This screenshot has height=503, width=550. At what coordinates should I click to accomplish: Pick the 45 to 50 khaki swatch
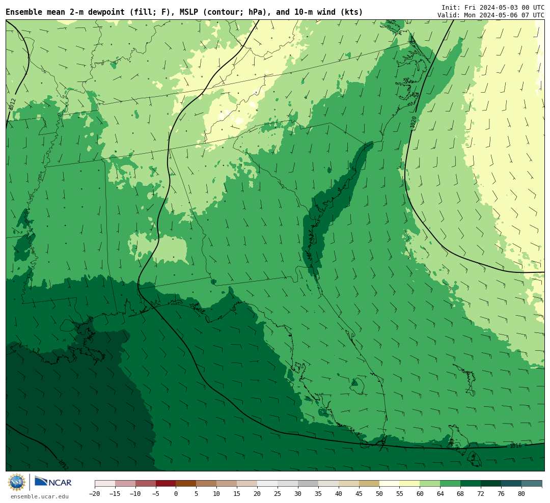(369, 484)
